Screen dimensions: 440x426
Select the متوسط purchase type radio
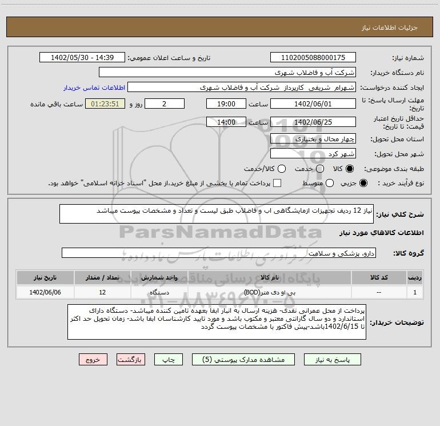[x=330, y=183]
